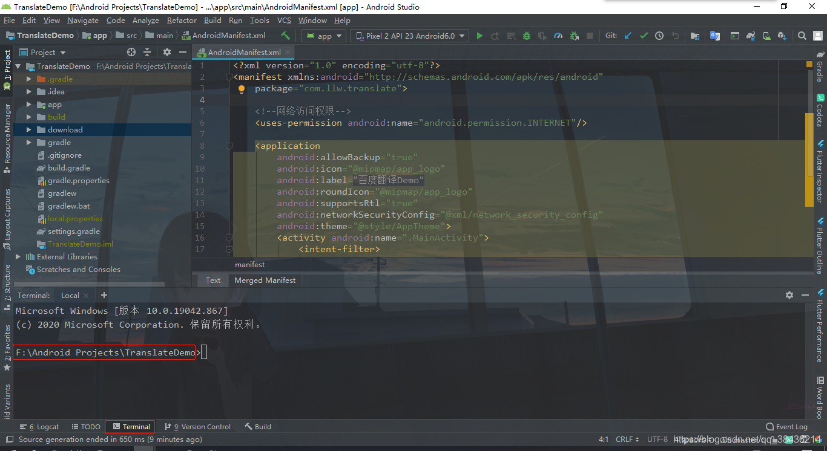The image size is (827, 451).
Task: Click the Search Everywhere magnifier
Action: coord(802,36)
